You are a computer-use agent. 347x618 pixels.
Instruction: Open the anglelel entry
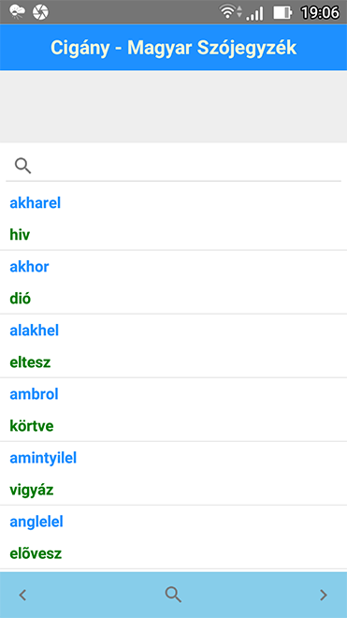tap(173, 537)
